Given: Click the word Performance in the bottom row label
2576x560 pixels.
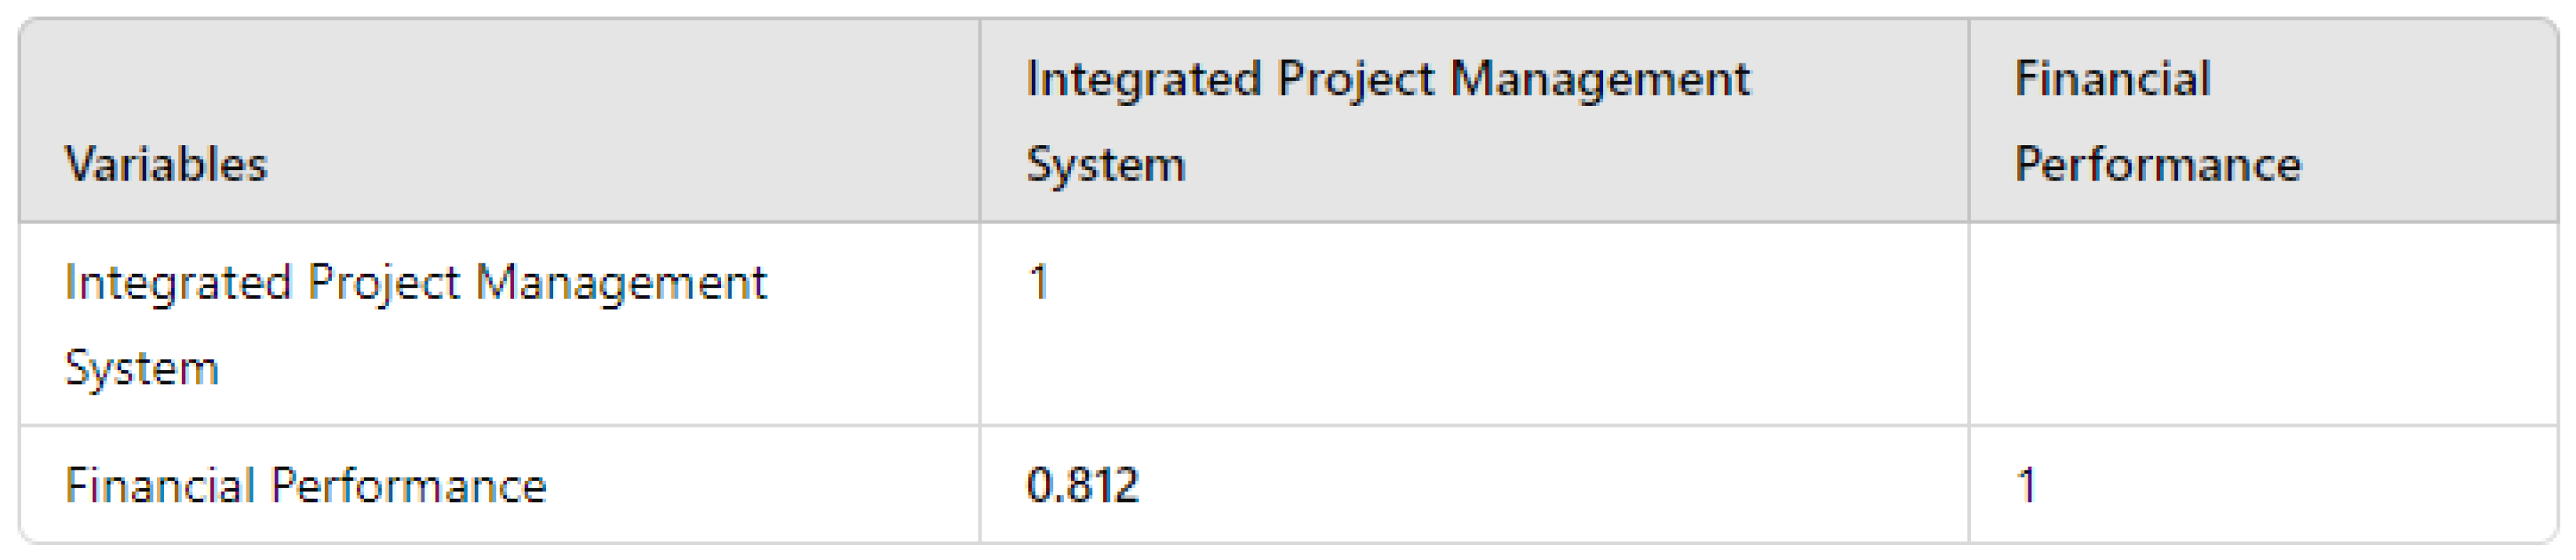Looking at the screenshot, I should [409, 486].
